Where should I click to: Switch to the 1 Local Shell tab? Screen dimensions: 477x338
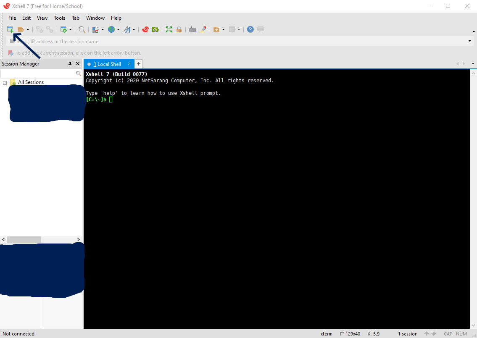coord(107,64)
